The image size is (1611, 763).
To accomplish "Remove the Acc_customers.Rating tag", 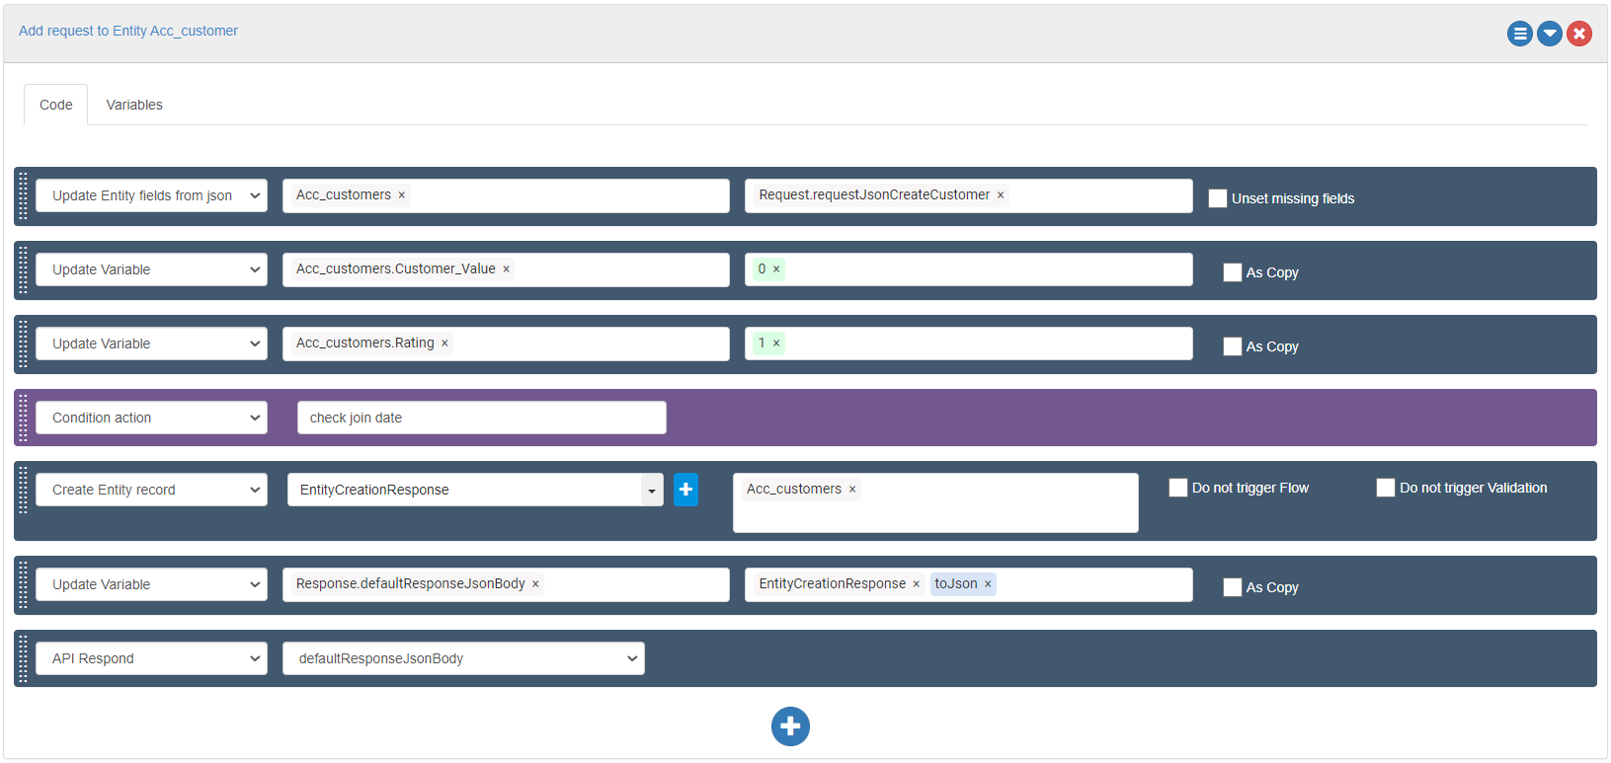I will point(444,343).
